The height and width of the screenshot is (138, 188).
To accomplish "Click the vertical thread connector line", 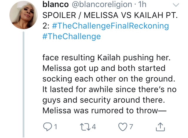I will [23, 84].
